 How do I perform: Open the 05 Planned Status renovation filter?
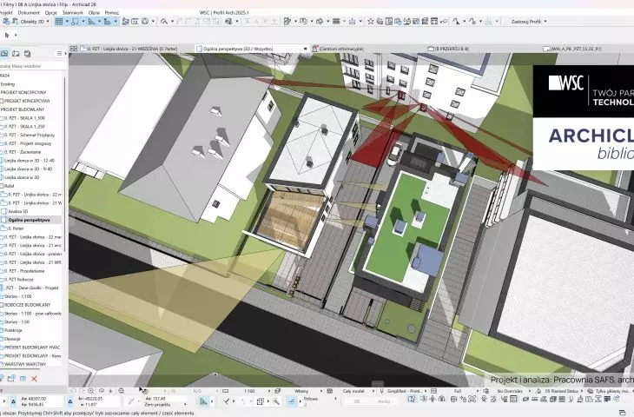point(560,391)
